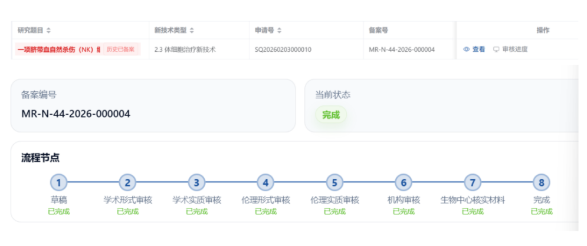
Task: Select step 1 草稿 circle
Action: click(59, 183)
